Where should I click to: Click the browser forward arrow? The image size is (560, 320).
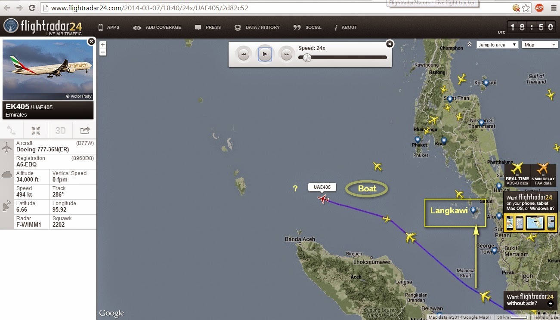19,8
